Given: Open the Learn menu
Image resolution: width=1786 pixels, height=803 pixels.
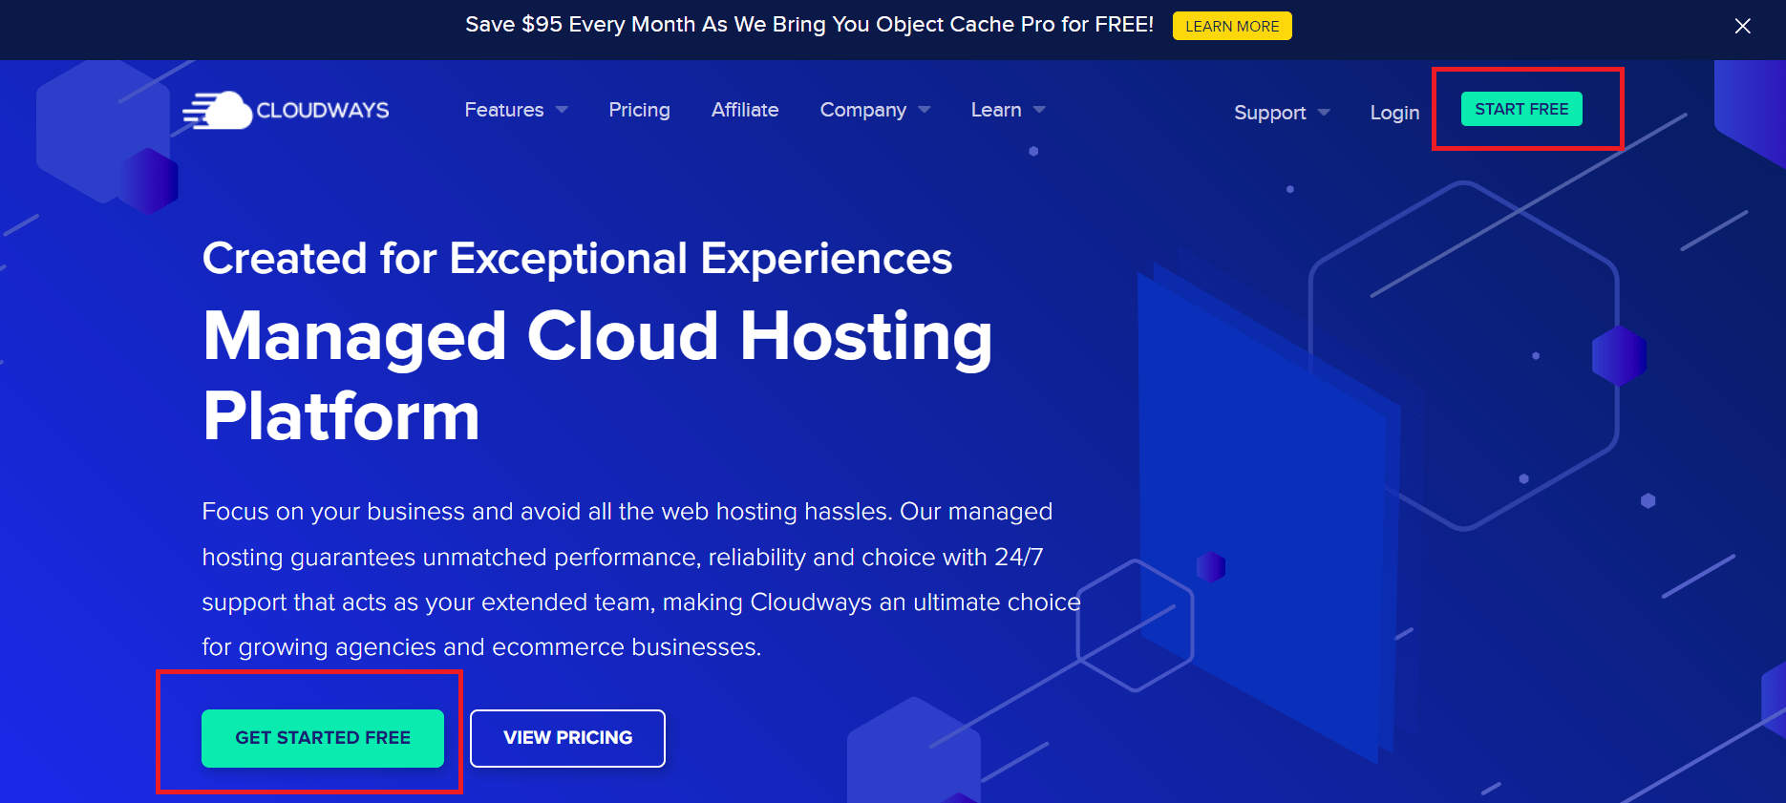Looking at the screenshot, I should coord(996,110).
